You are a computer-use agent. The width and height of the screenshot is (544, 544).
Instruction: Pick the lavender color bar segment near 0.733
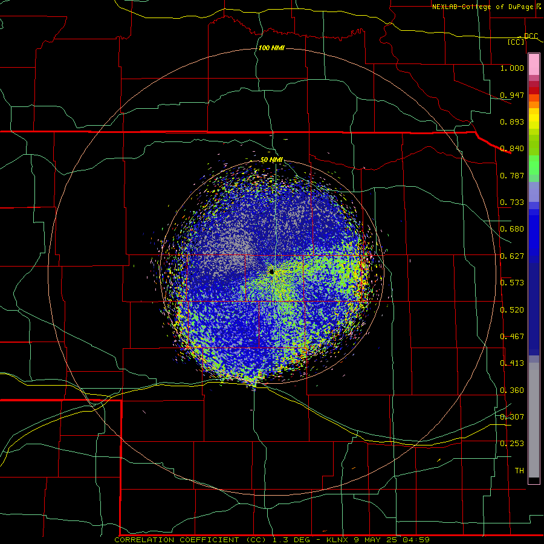pos(534,192)
